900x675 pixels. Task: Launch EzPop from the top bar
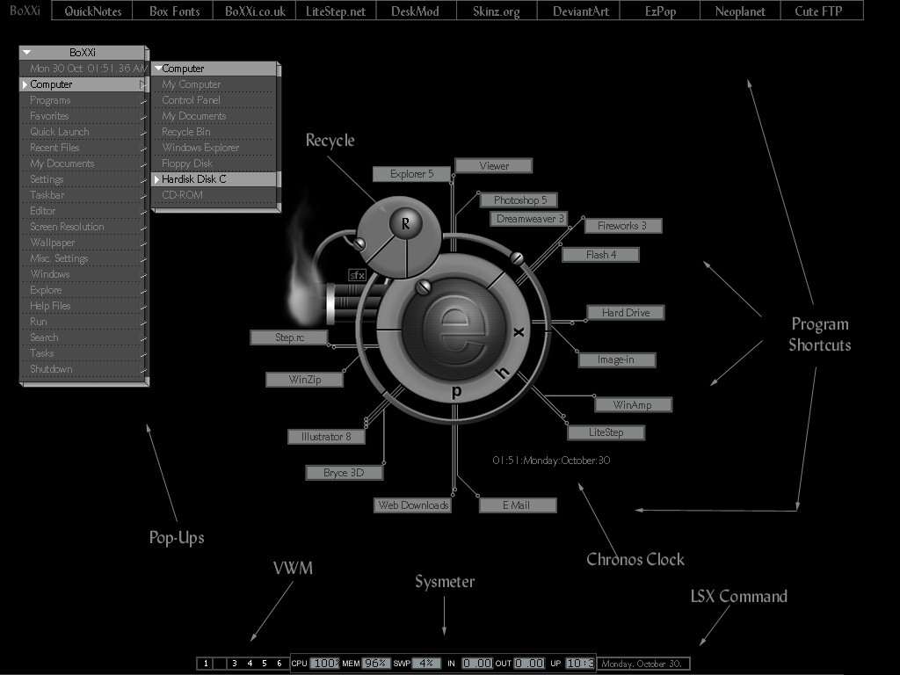tap(660, 11)
